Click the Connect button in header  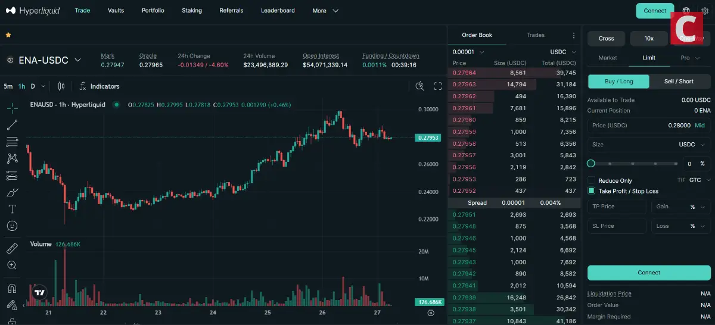(x=655, y=11)
